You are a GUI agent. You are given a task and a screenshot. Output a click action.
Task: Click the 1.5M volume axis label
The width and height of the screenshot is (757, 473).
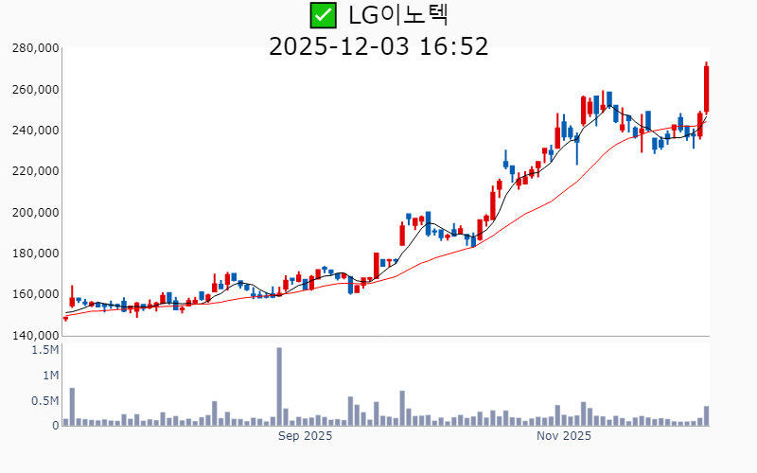click(x=44, y=350)
